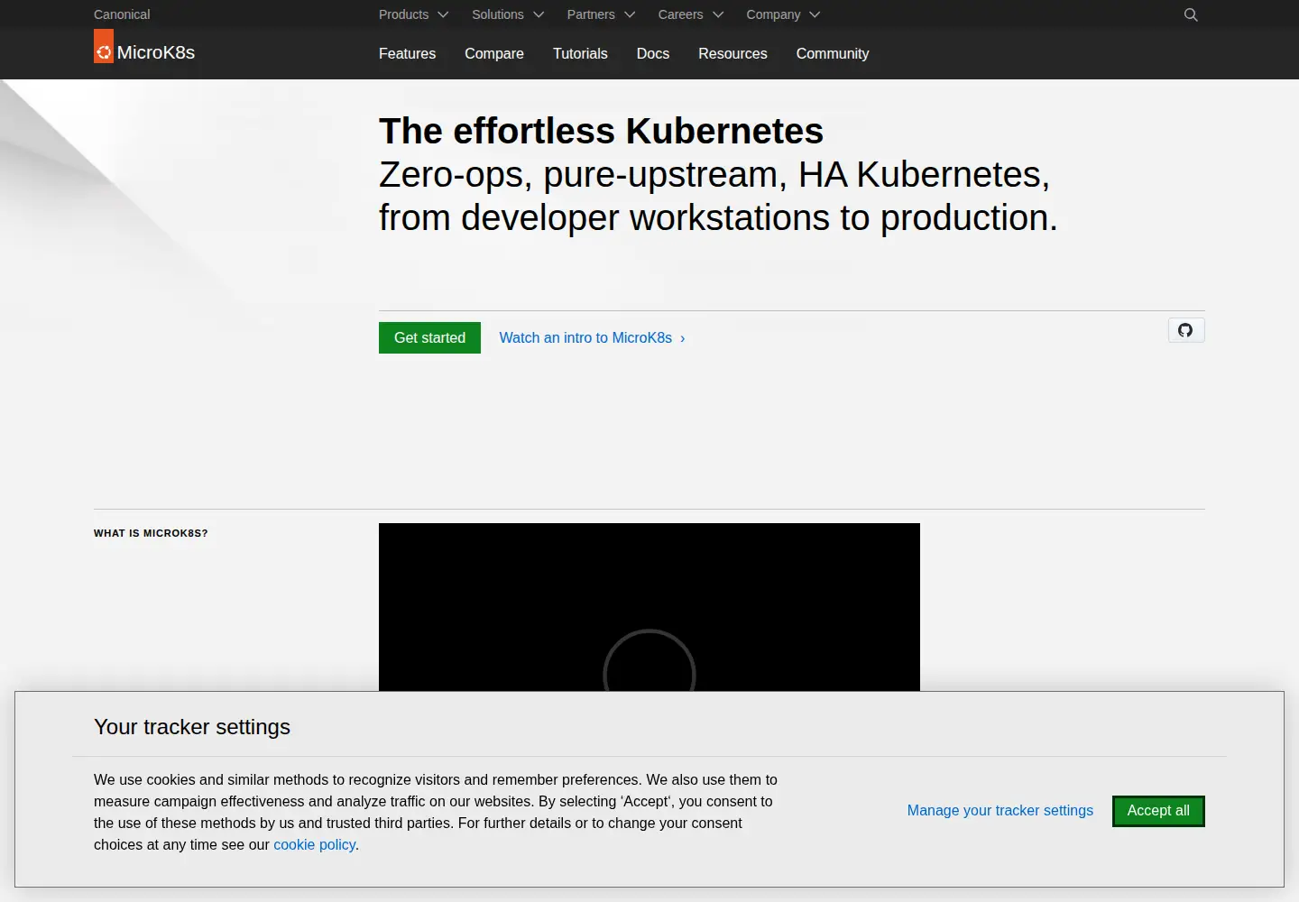
Task: Follow the Watch an intro to MicroK8s link
Action: (593, 337)
